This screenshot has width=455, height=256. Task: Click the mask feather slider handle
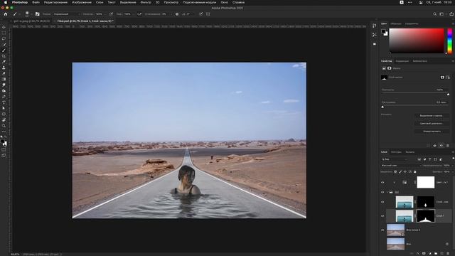tap(382, 107)
